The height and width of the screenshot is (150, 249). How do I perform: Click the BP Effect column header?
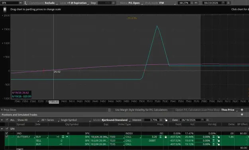click(242, 124)
